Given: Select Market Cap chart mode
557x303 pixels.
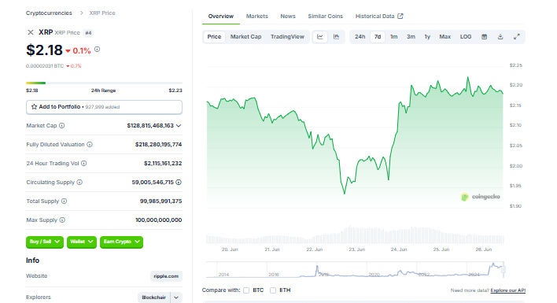Looking at the screenshot, I should [x=245, y=36].
